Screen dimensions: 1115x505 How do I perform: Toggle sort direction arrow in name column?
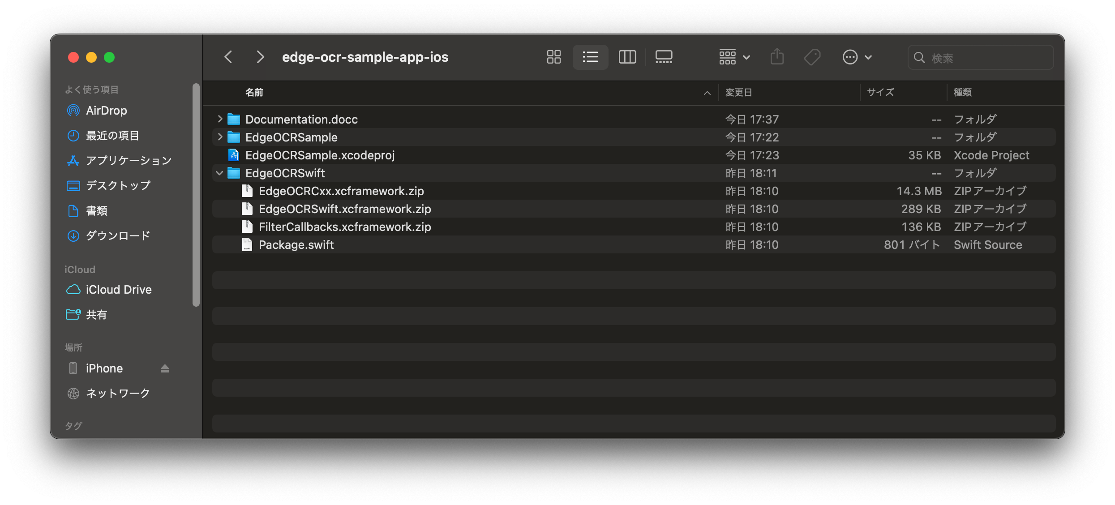(707, 93)
